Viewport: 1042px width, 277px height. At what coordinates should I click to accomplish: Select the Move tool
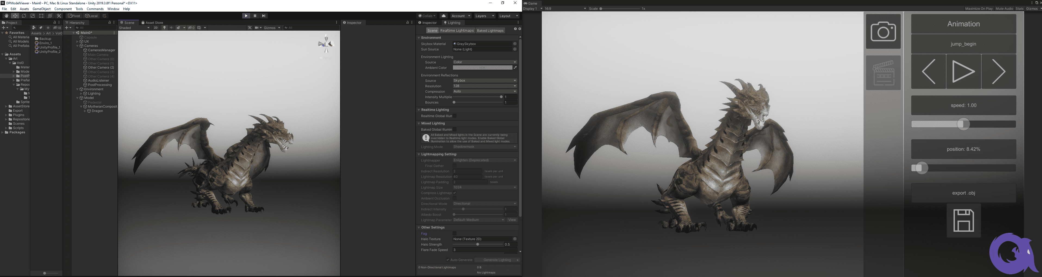click(x=15, y=16)
